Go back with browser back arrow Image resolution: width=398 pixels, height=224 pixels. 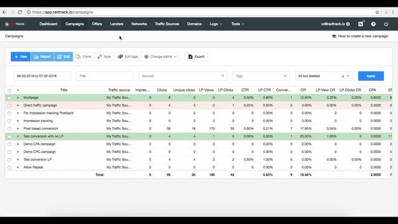4,12
